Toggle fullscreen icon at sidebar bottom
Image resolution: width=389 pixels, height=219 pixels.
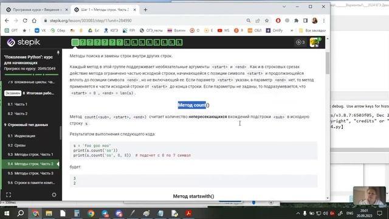coord(9,195)
